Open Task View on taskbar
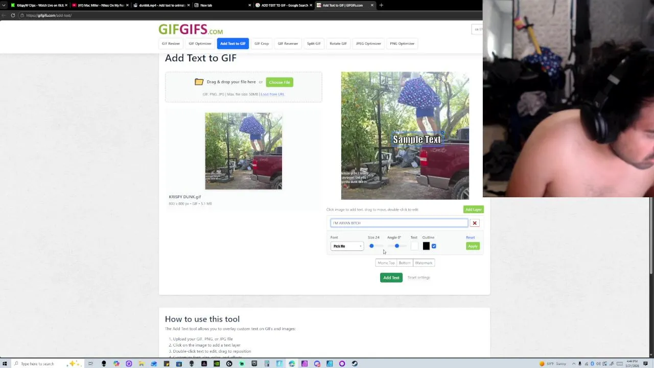 [x=90, y=364]
